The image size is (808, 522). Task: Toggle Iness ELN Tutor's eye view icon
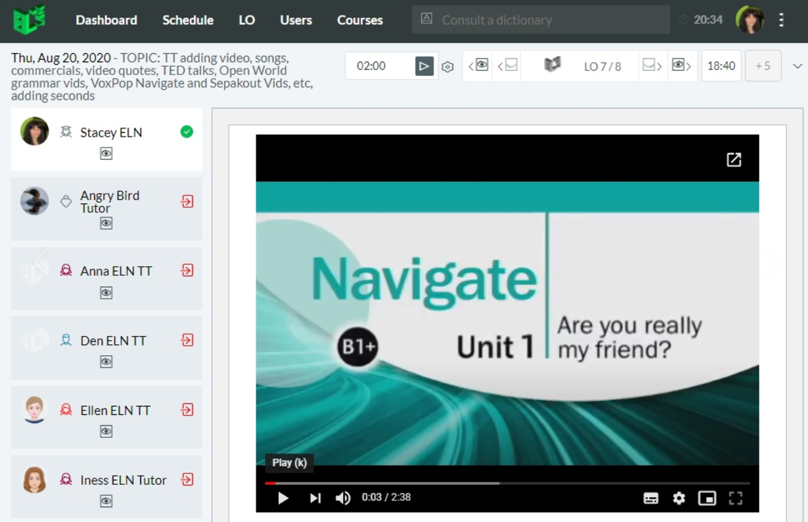pyautogui.click(x=106, y=501)
